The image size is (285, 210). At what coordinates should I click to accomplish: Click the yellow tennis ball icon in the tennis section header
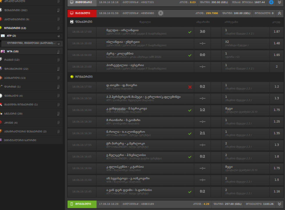(x=72, y=77)
